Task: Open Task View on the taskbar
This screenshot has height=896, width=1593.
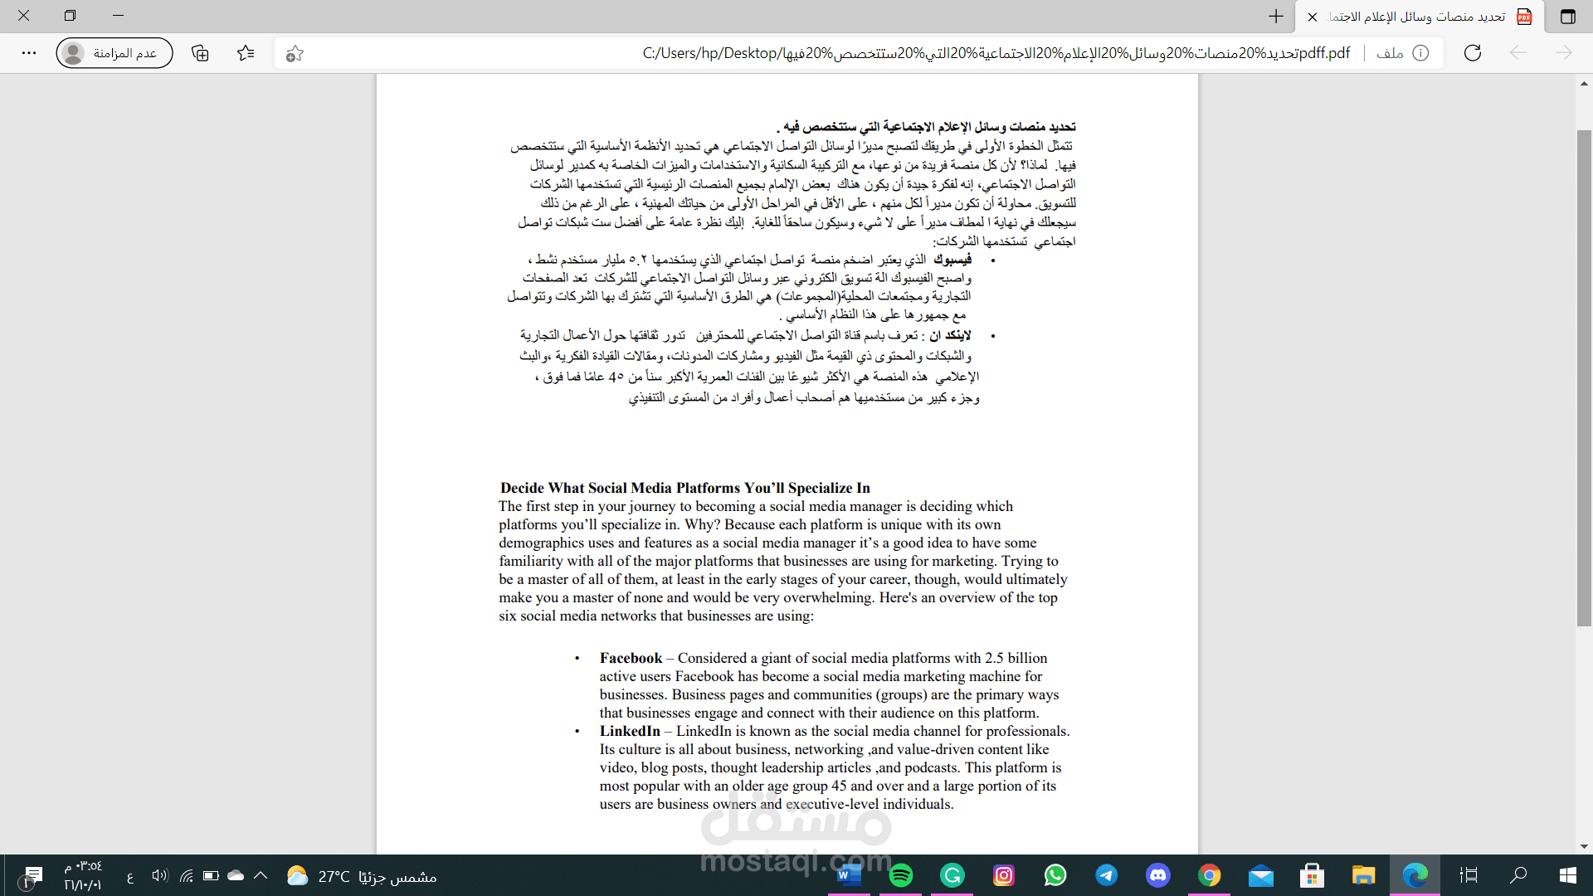Action: 1469,875
